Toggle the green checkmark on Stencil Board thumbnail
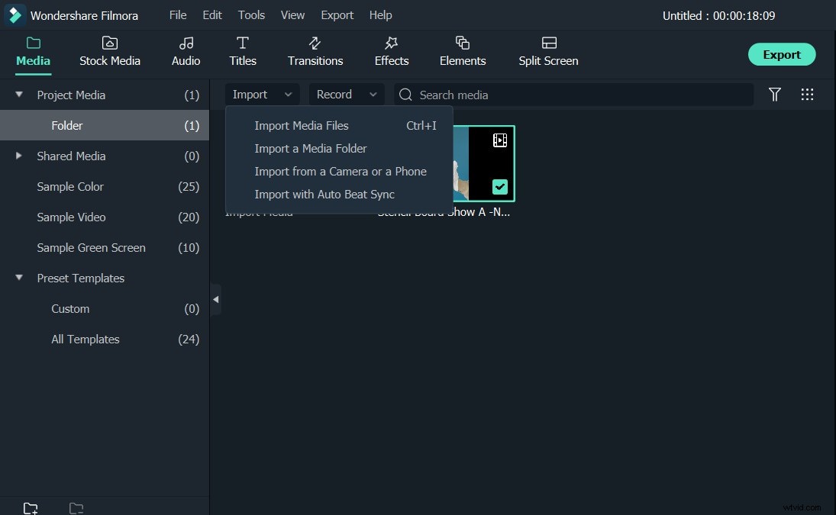Screen dimensions: 836x515 coord(499,186)
